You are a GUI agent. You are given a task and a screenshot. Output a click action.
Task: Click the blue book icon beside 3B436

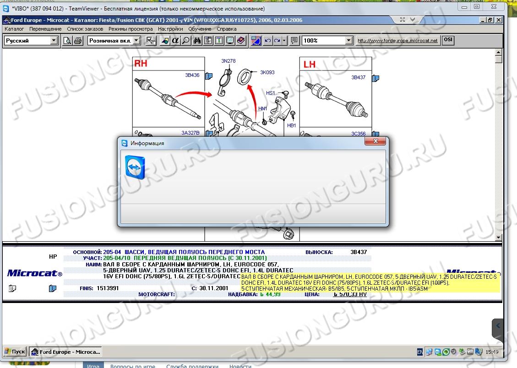[x=209, y=76]
